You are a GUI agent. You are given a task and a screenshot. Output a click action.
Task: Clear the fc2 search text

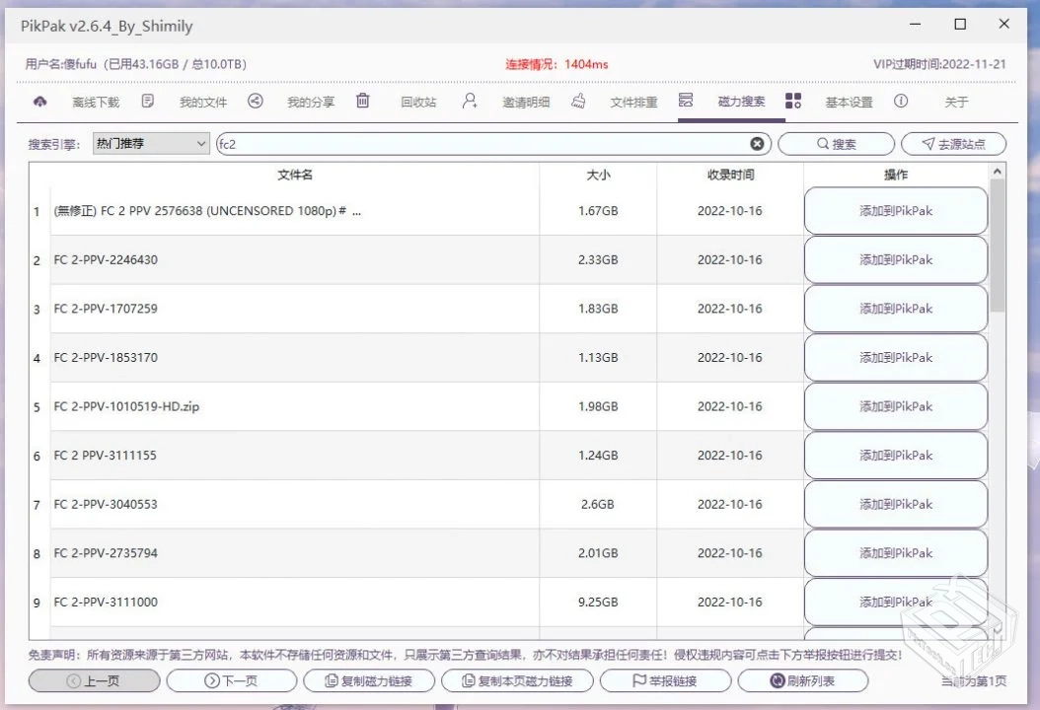point(757,144)
